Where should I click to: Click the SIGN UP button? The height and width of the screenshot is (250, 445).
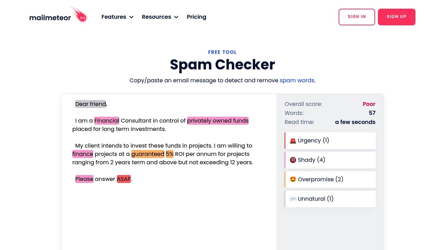[396, 17]
